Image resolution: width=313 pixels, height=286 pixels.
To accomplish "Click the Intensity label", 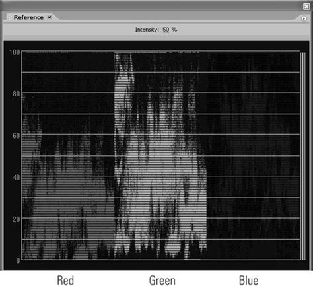I will click(x=147, y=30).
